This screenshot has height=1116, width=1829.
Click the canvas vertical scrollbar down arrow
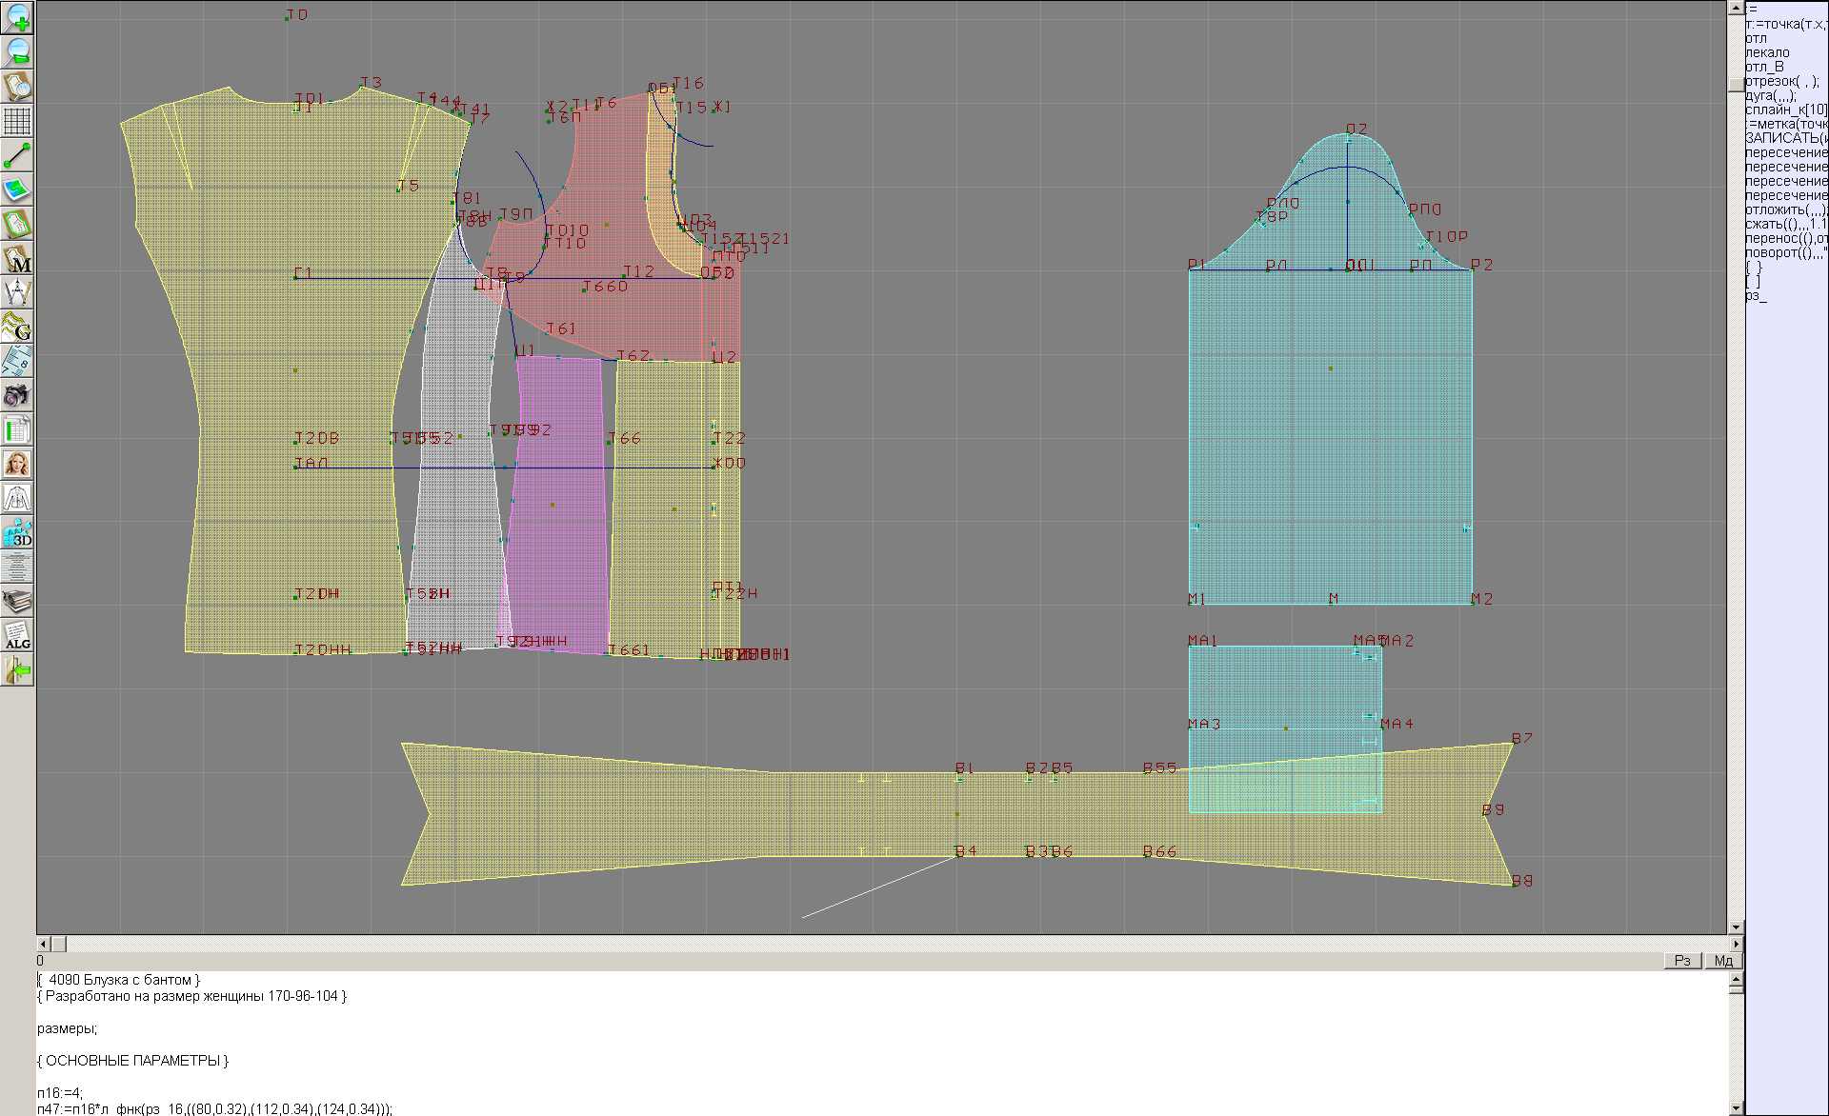[x=1736, y=927]
